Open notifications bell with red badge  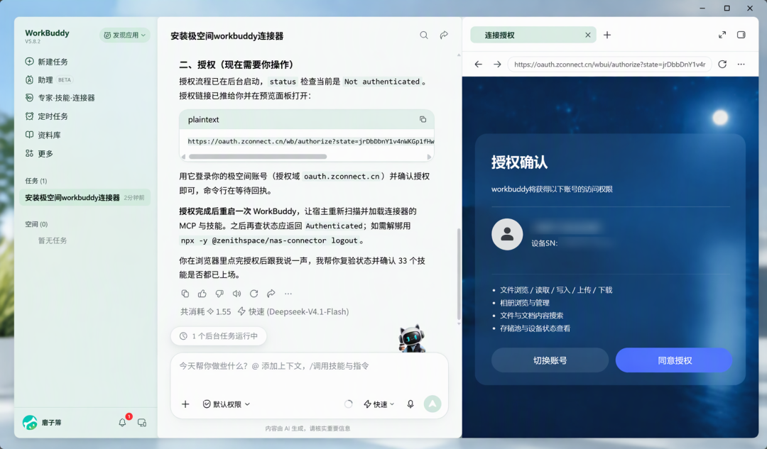[123, 422]
